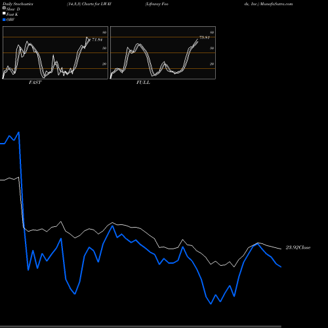The image size is (328, 328).
Task: Click the 80 level label in FAST chart
Action: [x=104, y=32]
